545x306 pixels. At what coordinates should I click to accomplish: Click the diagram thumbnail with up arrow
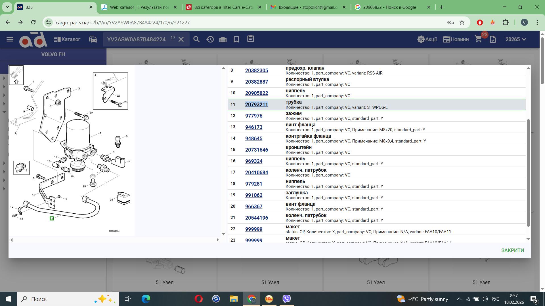[16, 75]
